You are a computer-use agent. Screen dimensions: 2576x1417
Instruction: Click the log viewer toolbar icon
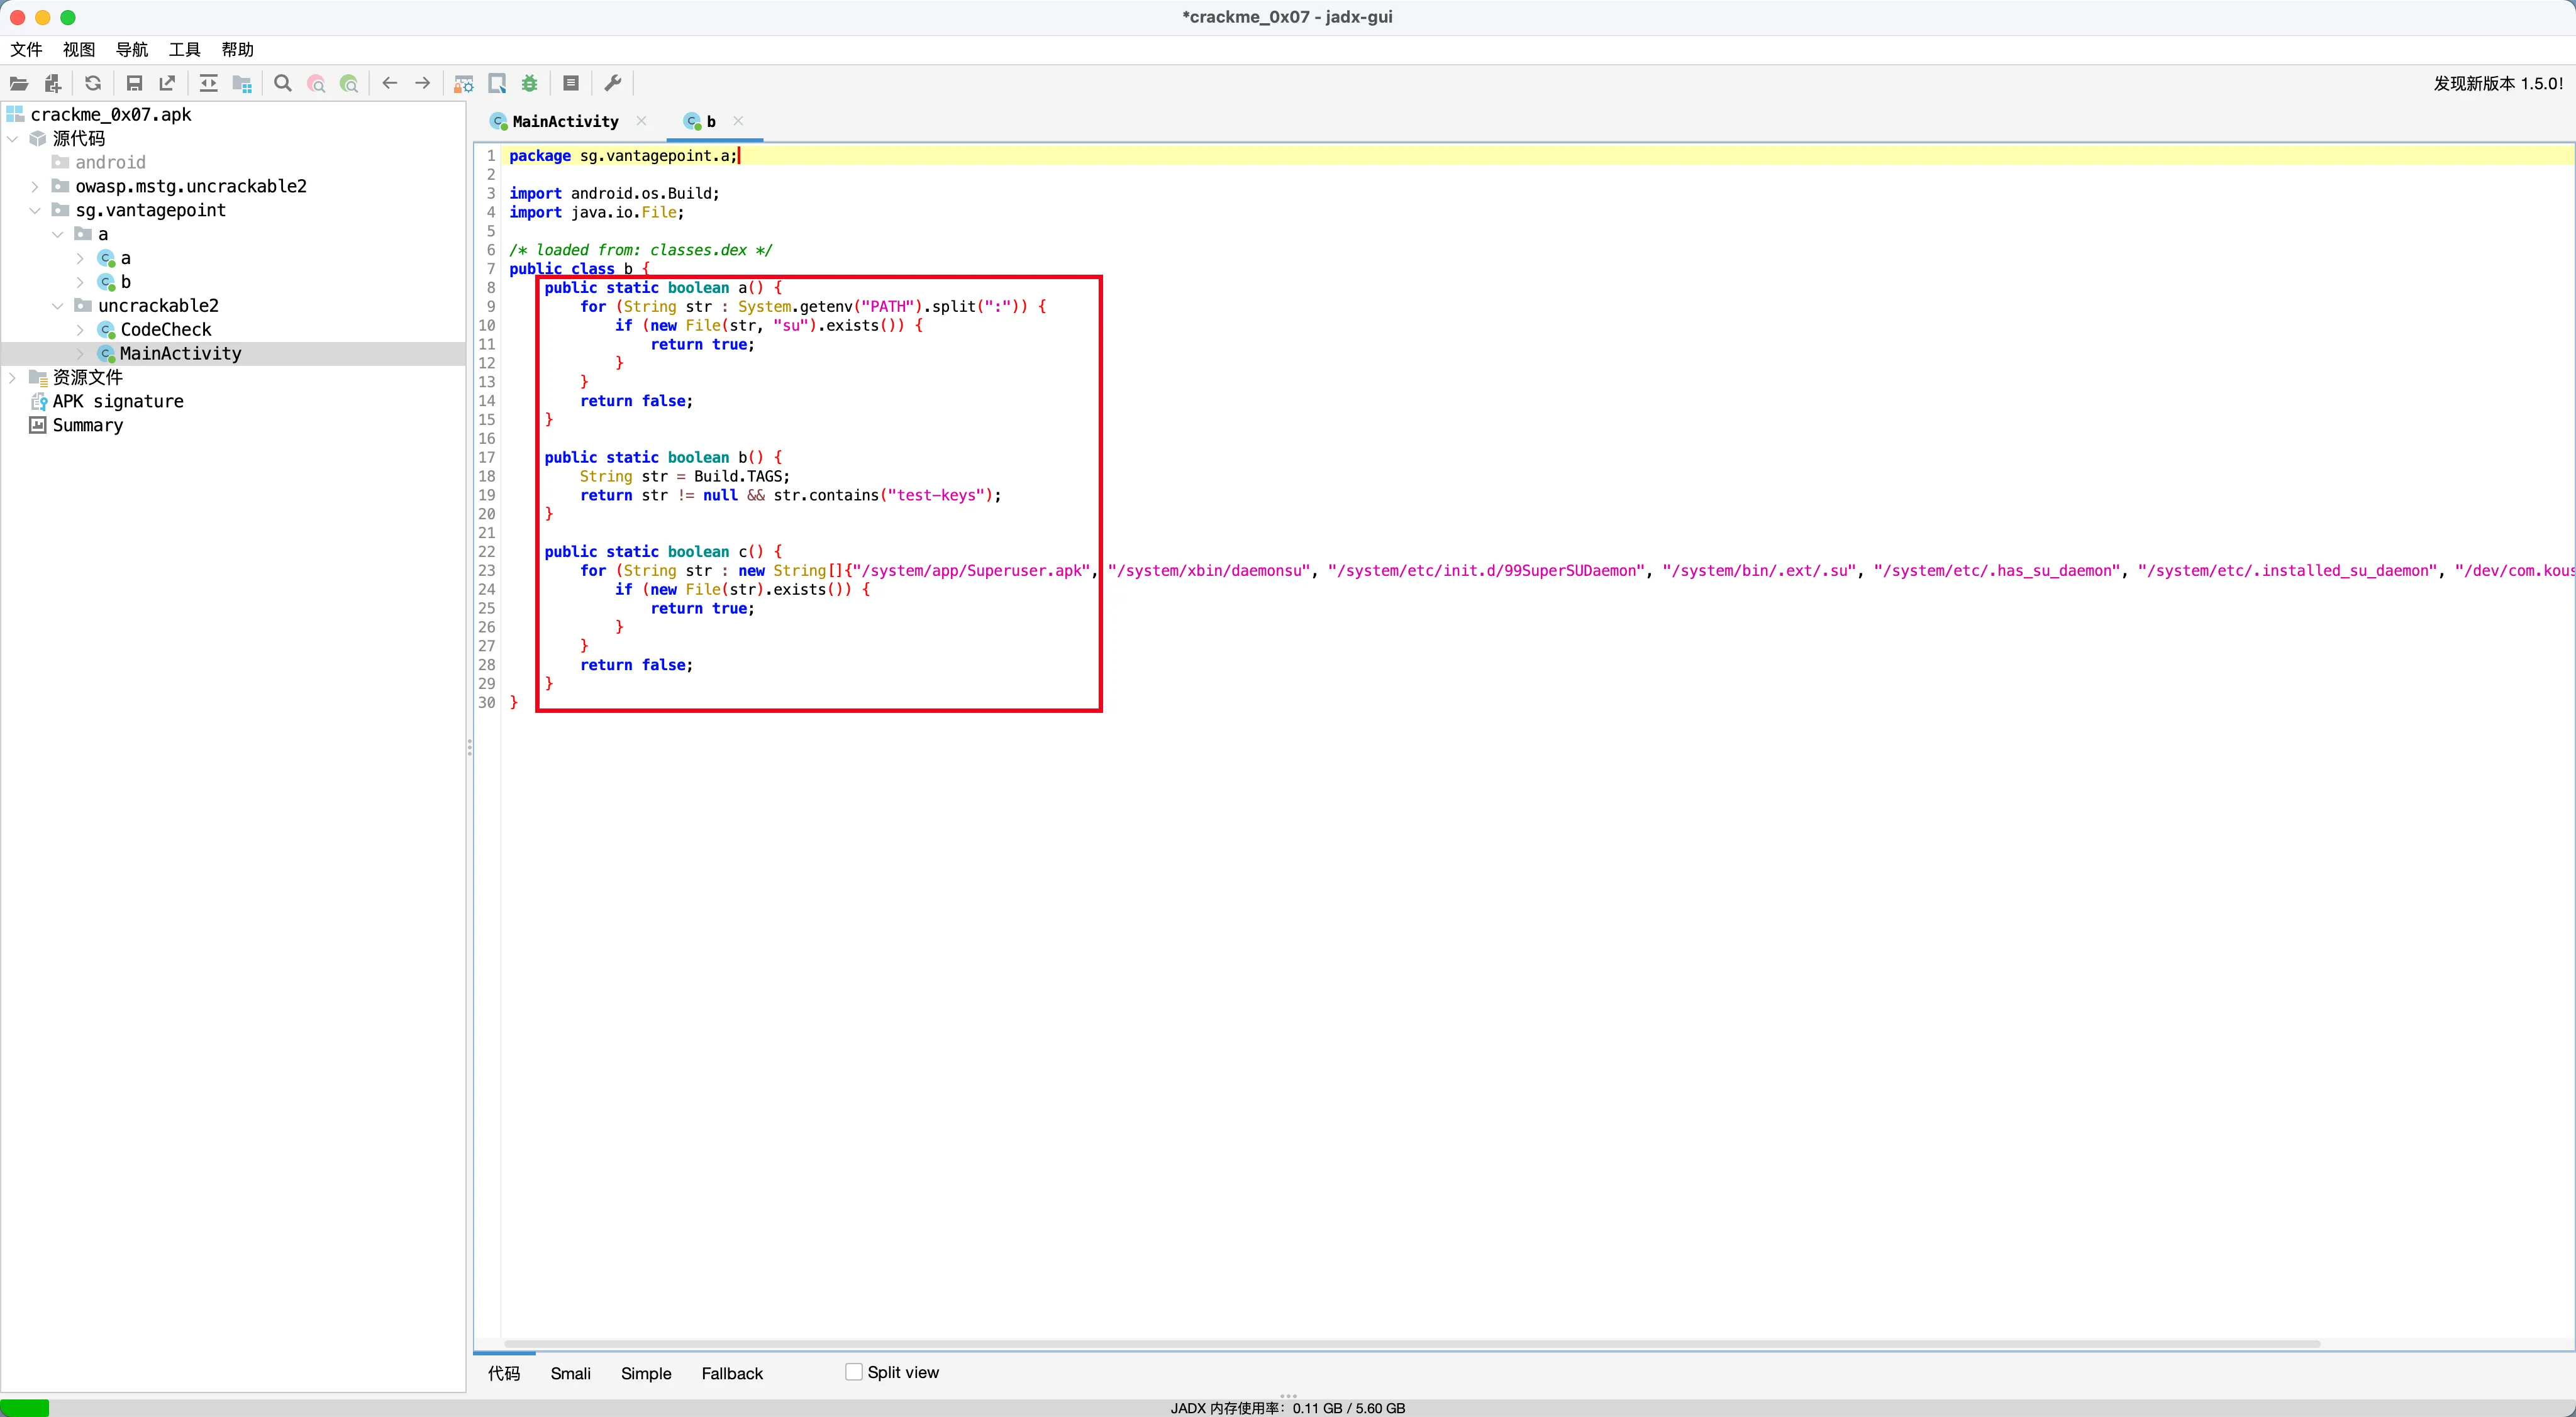(x=571, y=84)
